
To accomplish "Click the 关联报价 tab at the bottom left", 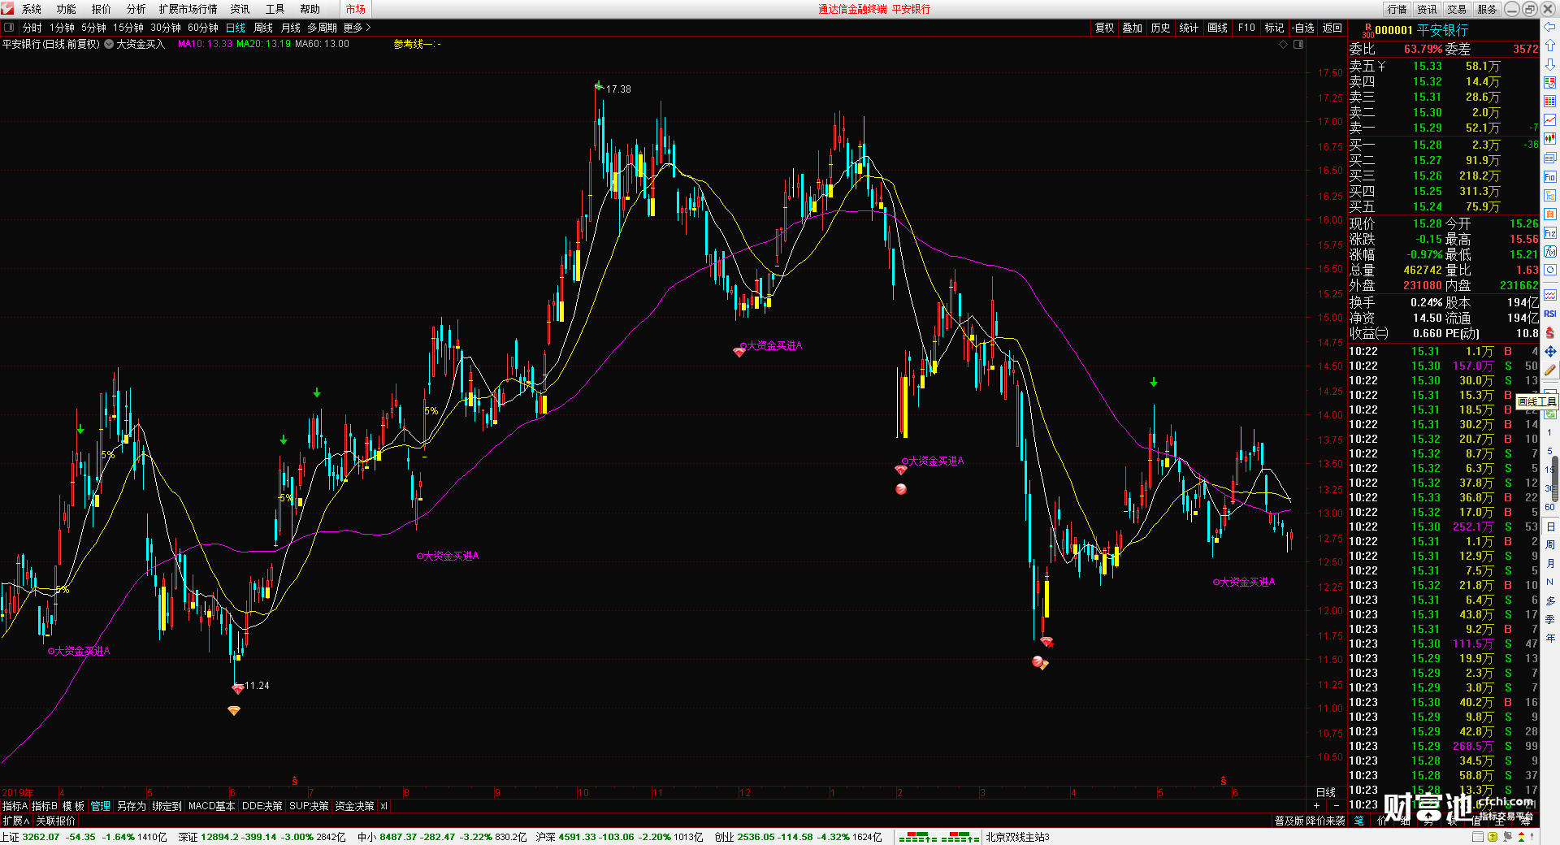I will click(x=55, y=821).
